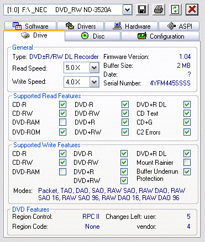205x242 pixels.
Task: Open the Software tab
Action: [30, 26]
